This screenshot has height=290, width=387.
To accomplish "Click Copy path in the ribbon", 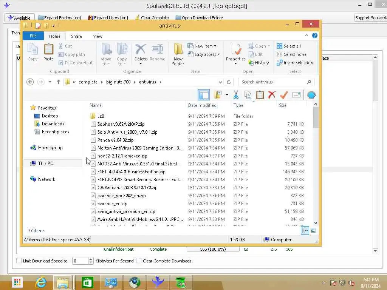I will (71, 54).
